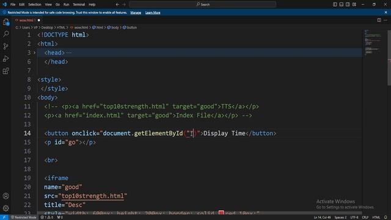Click the Manage link in the banner
This screenshot has width=391, height=220.
(x=136, y=12)
